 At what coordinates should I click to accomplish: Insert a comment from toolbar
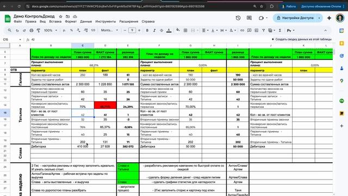pyautogui.click(x=249, y=30)
